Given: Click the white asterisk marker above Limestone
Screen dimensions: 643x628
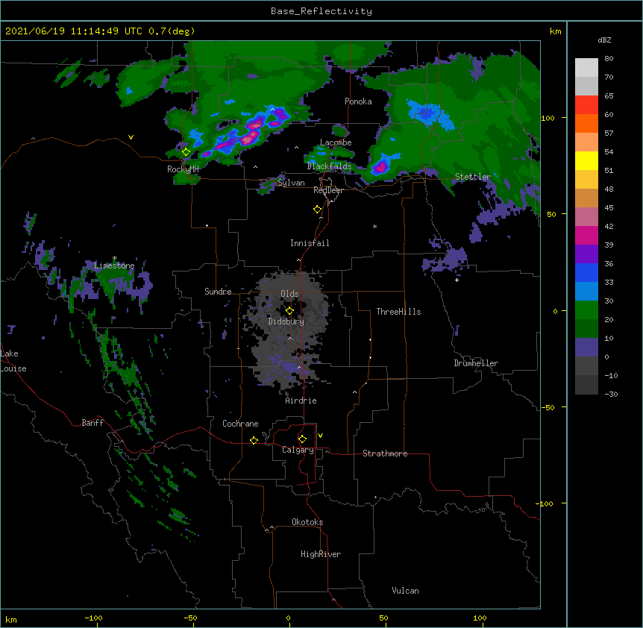Looking at the screenshot, I should coord(115,258).
